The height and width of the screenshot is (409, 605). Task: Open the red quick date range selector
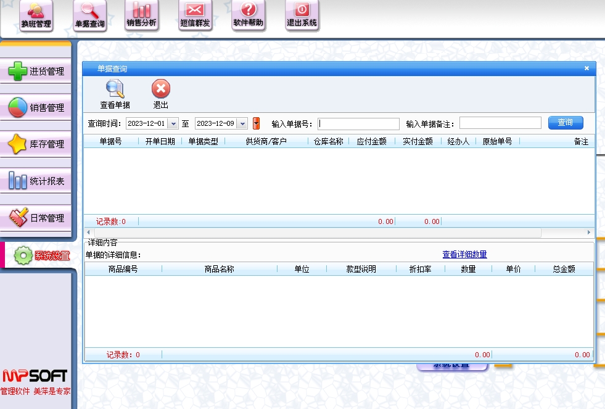(257, 123)
